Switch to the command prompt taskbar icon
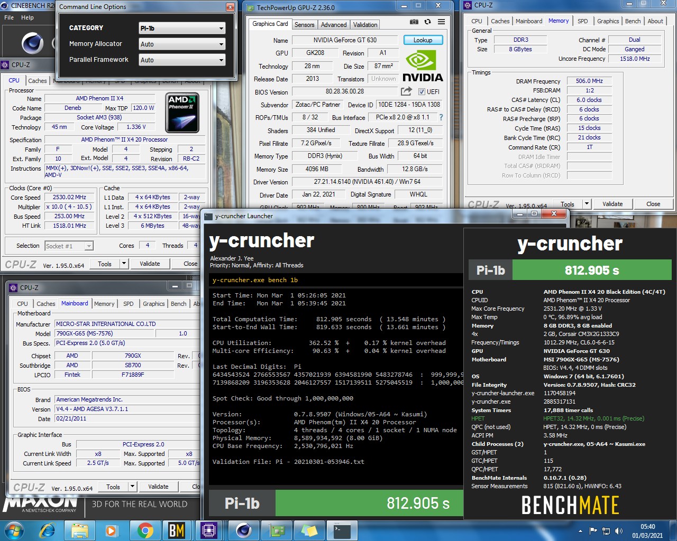This screenshot has width=677, height=541. (x=342, y=530)
